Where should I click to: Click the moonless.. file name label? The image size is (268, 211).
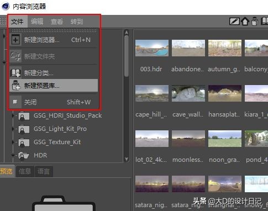point(188,160)
